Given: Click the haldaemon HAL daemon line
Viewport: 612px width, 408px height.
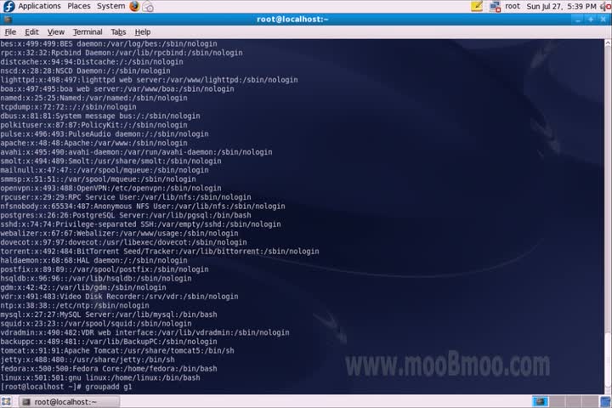Looking at the screenshot, I should click(93, 260).
